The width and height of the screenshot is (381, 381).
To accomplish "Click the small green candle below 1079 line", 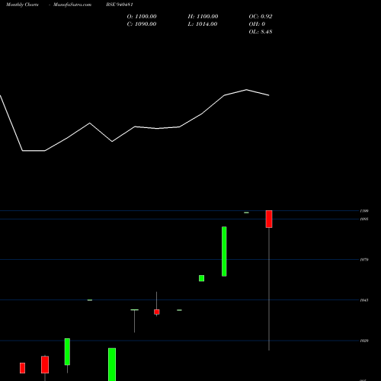I will coord(201,278).
